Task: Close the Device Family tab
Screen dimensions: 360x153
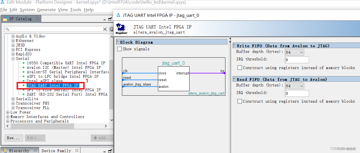Action: [77, 150]
